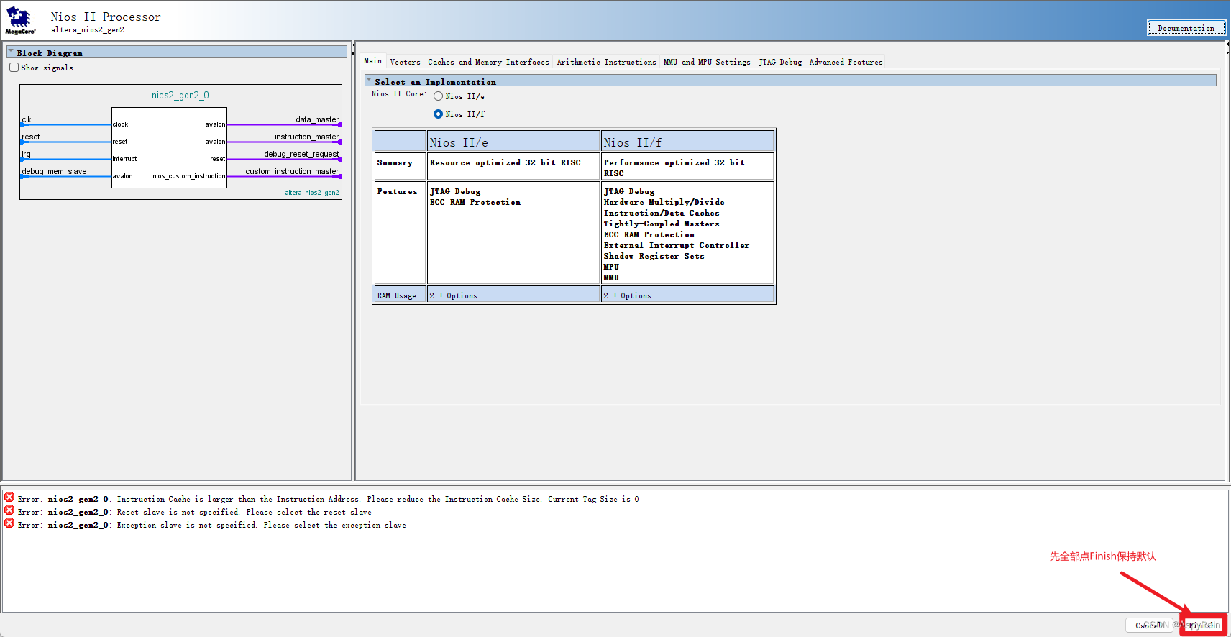Click the error icon for Reset slave message
Image resolution: width=1231 pixels, height=637 pixels.
[x=9, y=510]
